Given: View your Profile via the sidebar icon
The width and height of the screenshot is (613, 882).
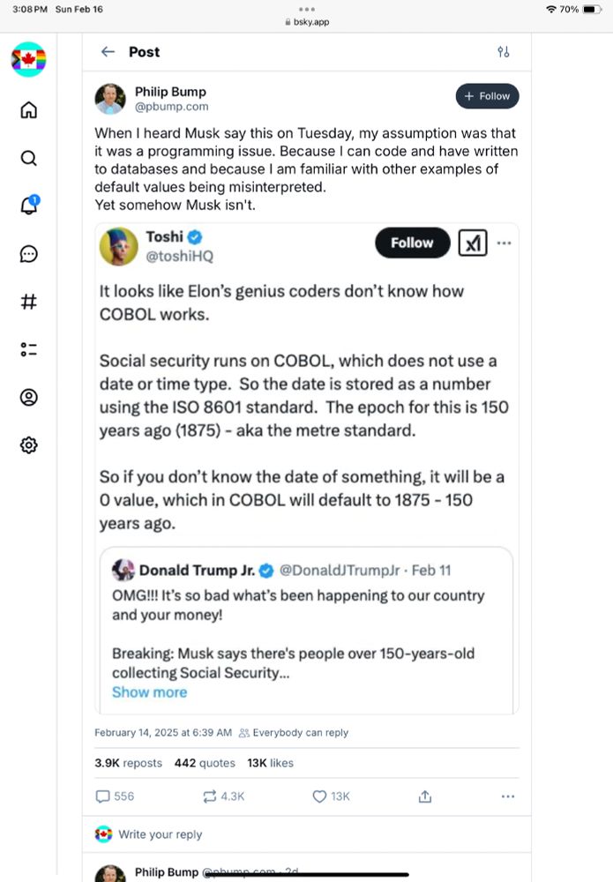Looking at the screenshot, I should pos(29,397).
